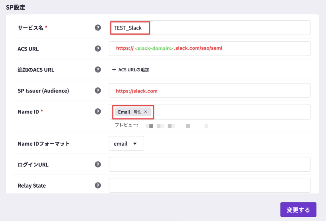326x221 pixels.
Task: Click help icon beside ACS URL
Action: (98, 49)
